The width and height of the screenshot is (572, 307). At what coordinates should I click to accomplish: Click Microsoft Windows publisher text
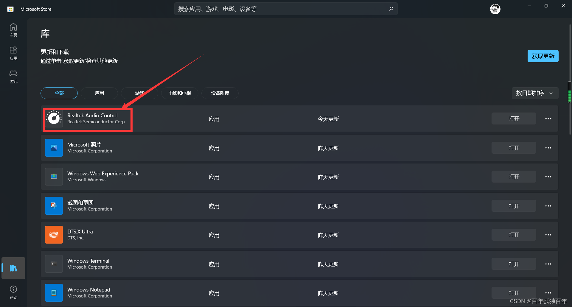[87, 180]
